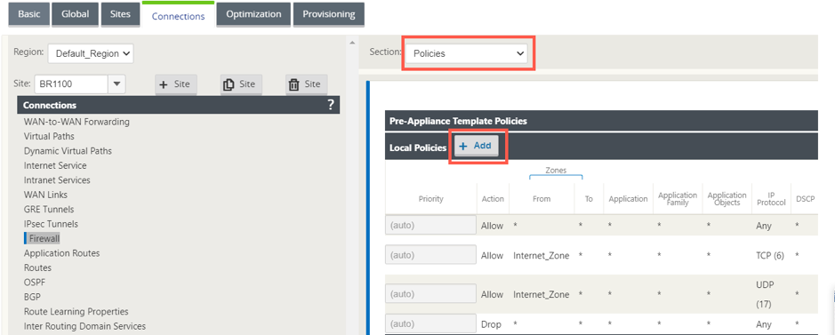The width and height of the screenshot is (835, 335).
Task: Click the Priority field of the Drop policy
Action: point(430,323)
